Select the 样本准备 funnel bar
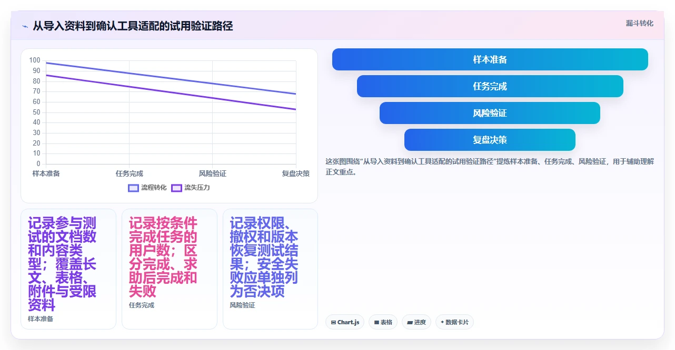This screenshot has height=350, width=675. pos(490,59)
